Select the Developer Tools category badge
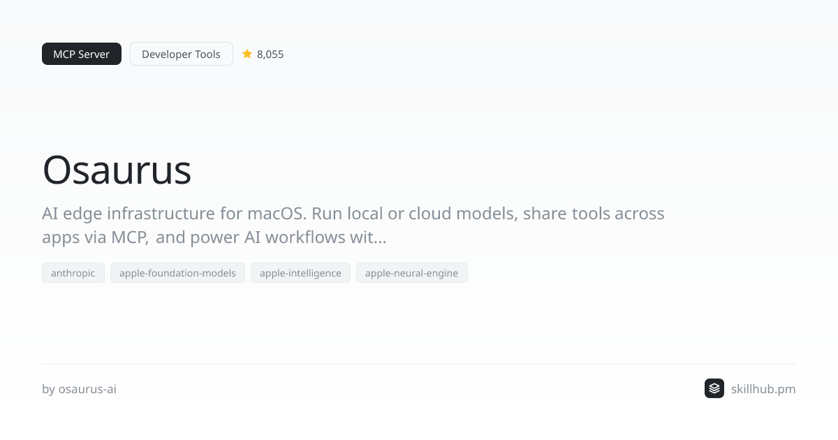This screenshot has width=838, height=440. (181, 54)
